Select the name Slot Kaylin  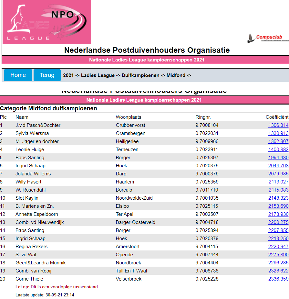coord(27,198)
